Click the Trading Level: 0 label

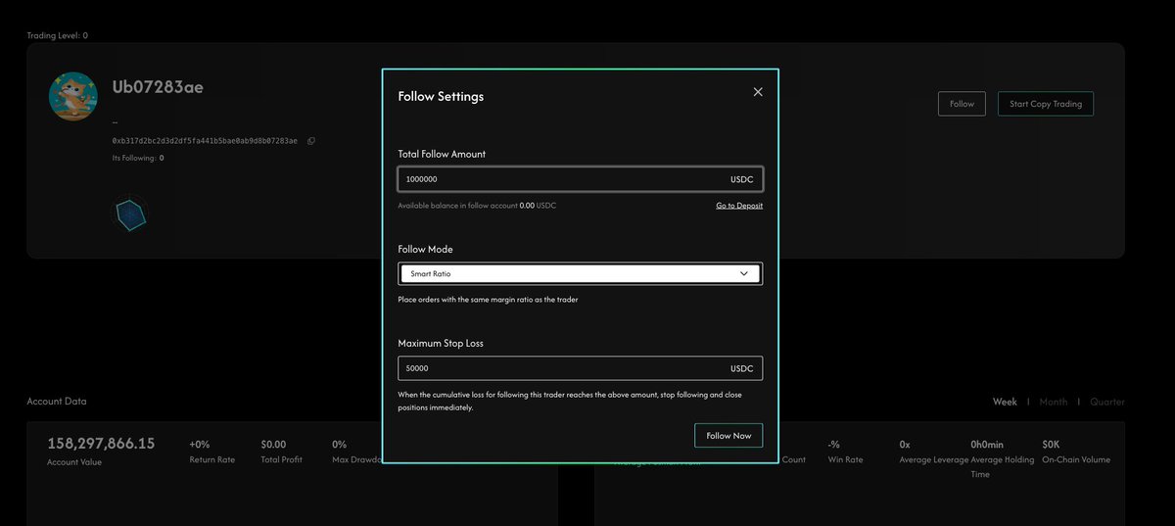57,35
